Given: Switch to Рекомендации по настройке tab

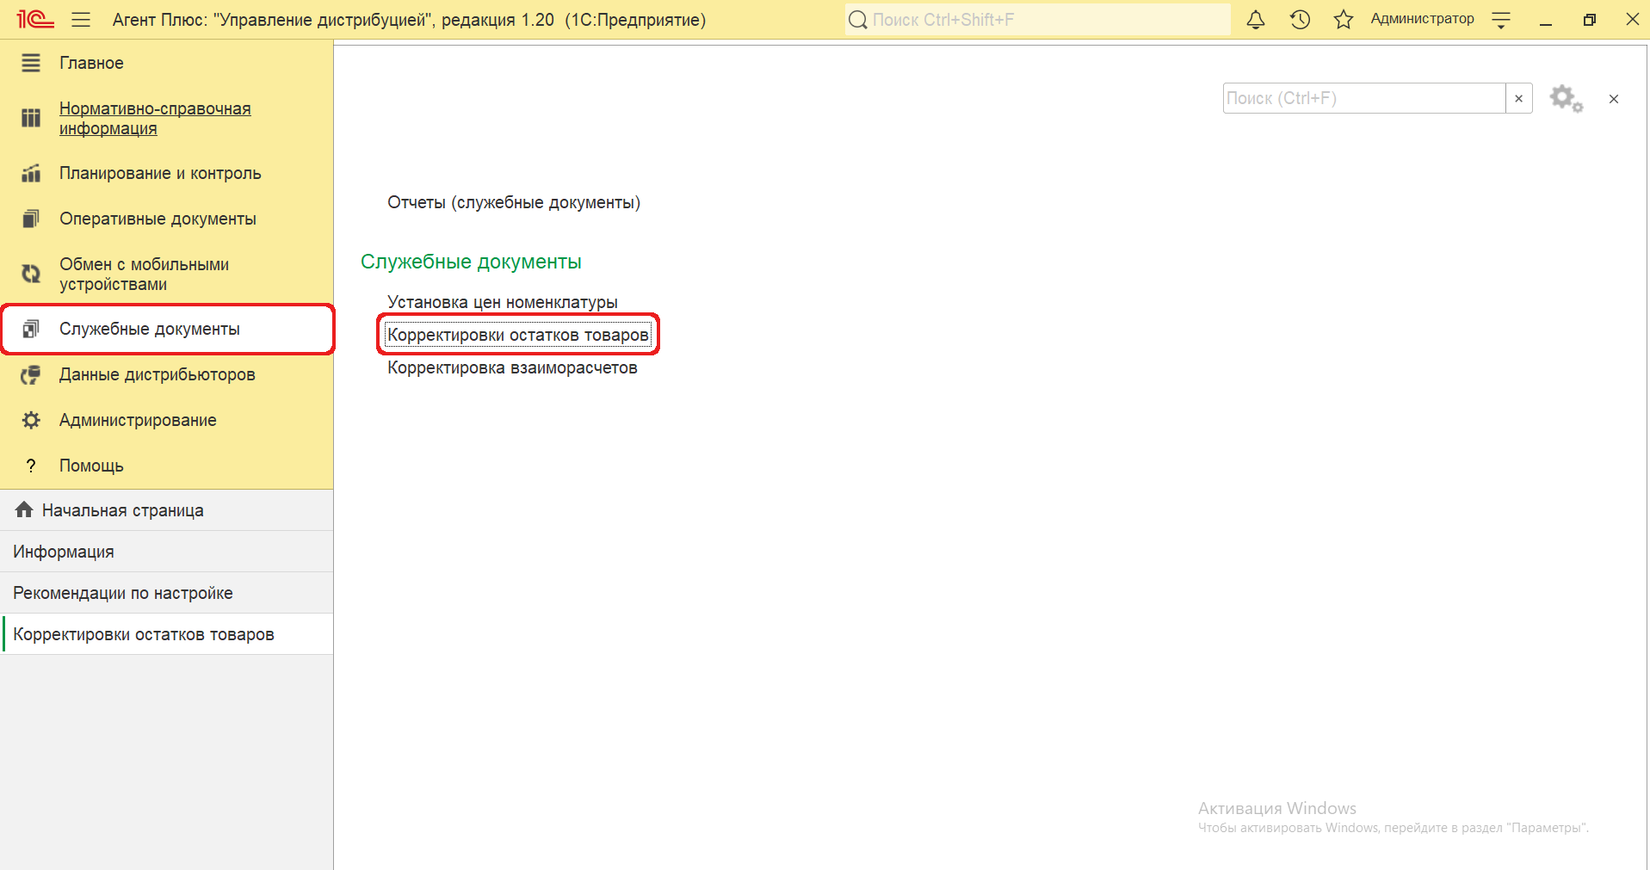Looking at the screenshot, I should coord(123,593).
